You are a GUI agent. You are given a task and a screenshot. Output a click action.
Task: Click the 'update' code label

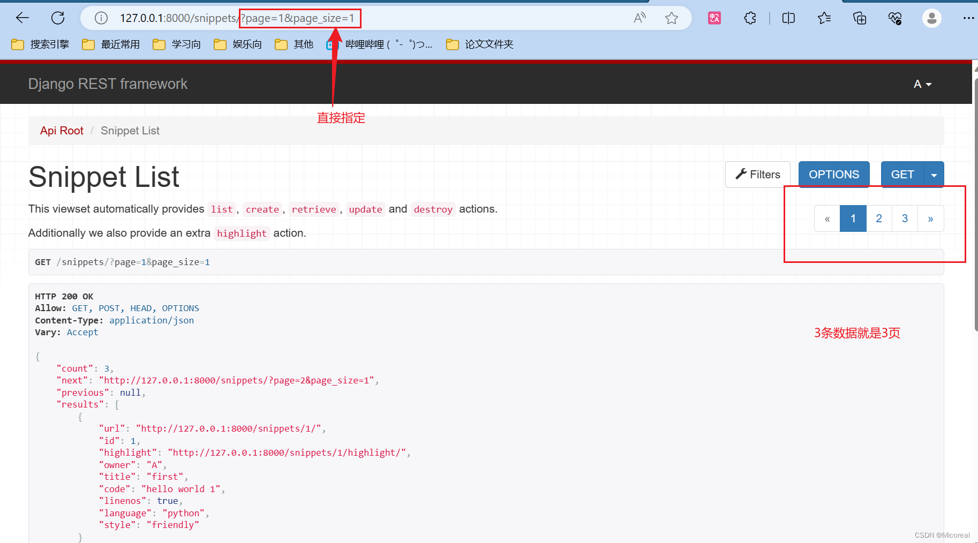(x=366, y=209)
